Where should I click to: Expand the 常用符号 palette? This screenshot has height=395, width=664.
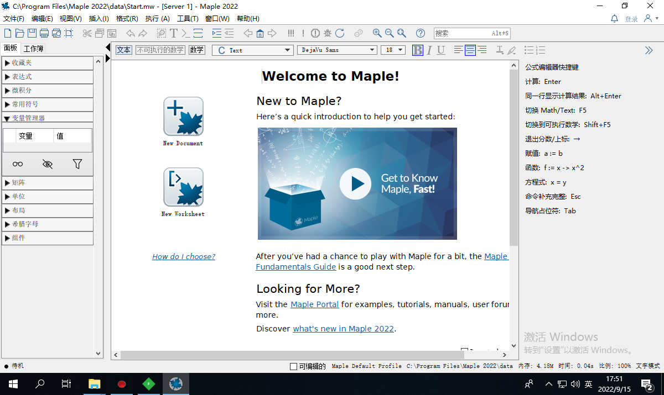point(48,104)
